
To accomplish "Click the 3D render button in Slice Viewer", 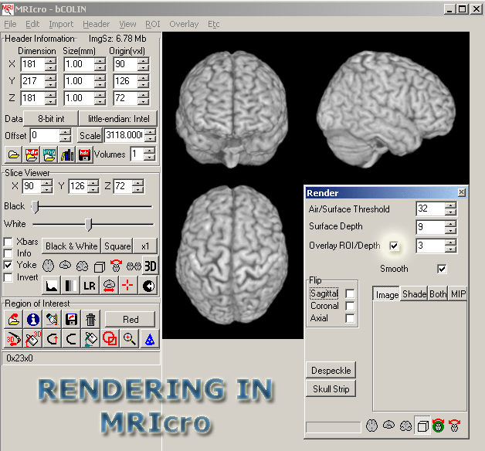I will tap(150, 266).
